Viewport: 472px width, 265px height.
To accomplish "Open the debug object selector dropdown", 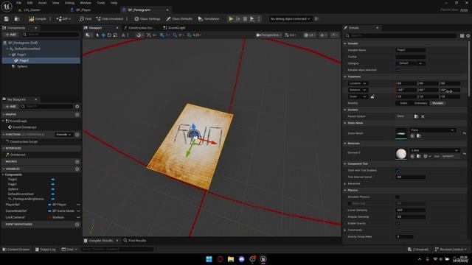I will point(290,19).
